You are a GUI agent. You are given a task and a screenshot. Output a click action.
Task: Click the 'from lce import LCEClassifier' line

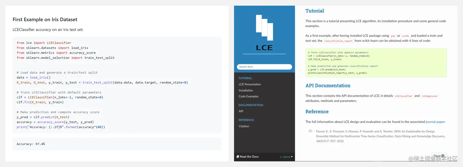point(44,43)
